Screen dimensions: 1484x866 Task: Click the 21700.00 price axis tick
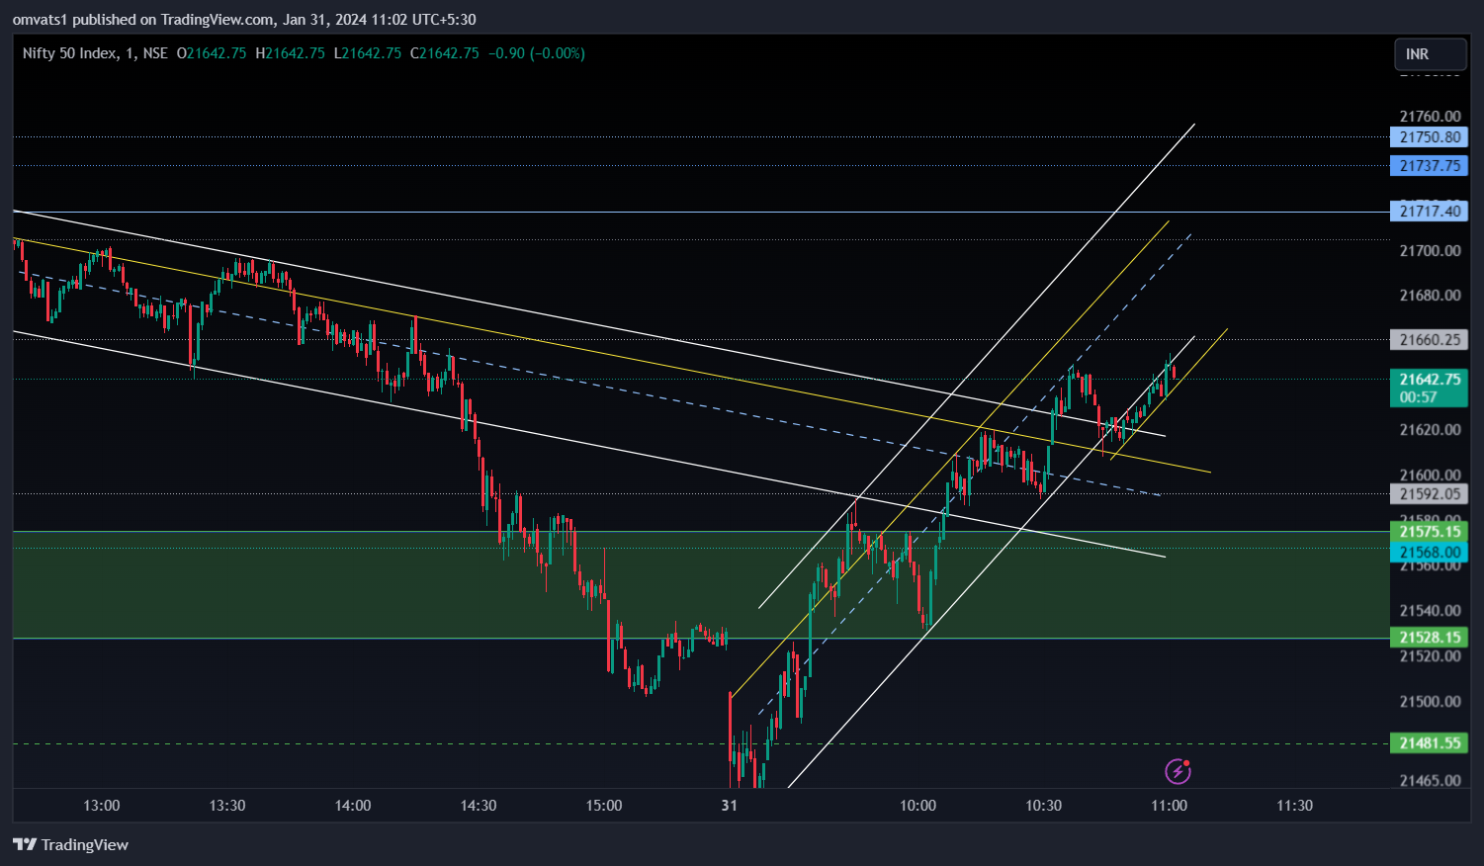click(x=1430, y=251)
